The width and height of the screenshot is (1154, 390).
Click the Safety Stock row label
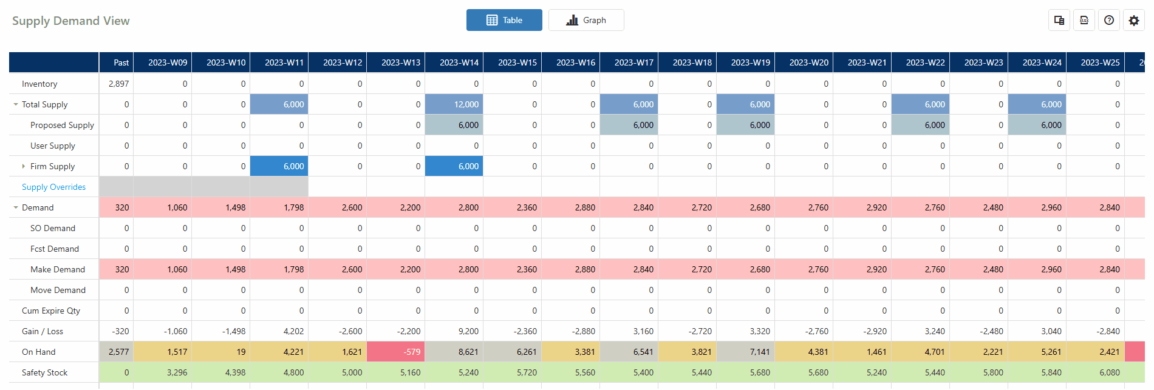point(44,372)
